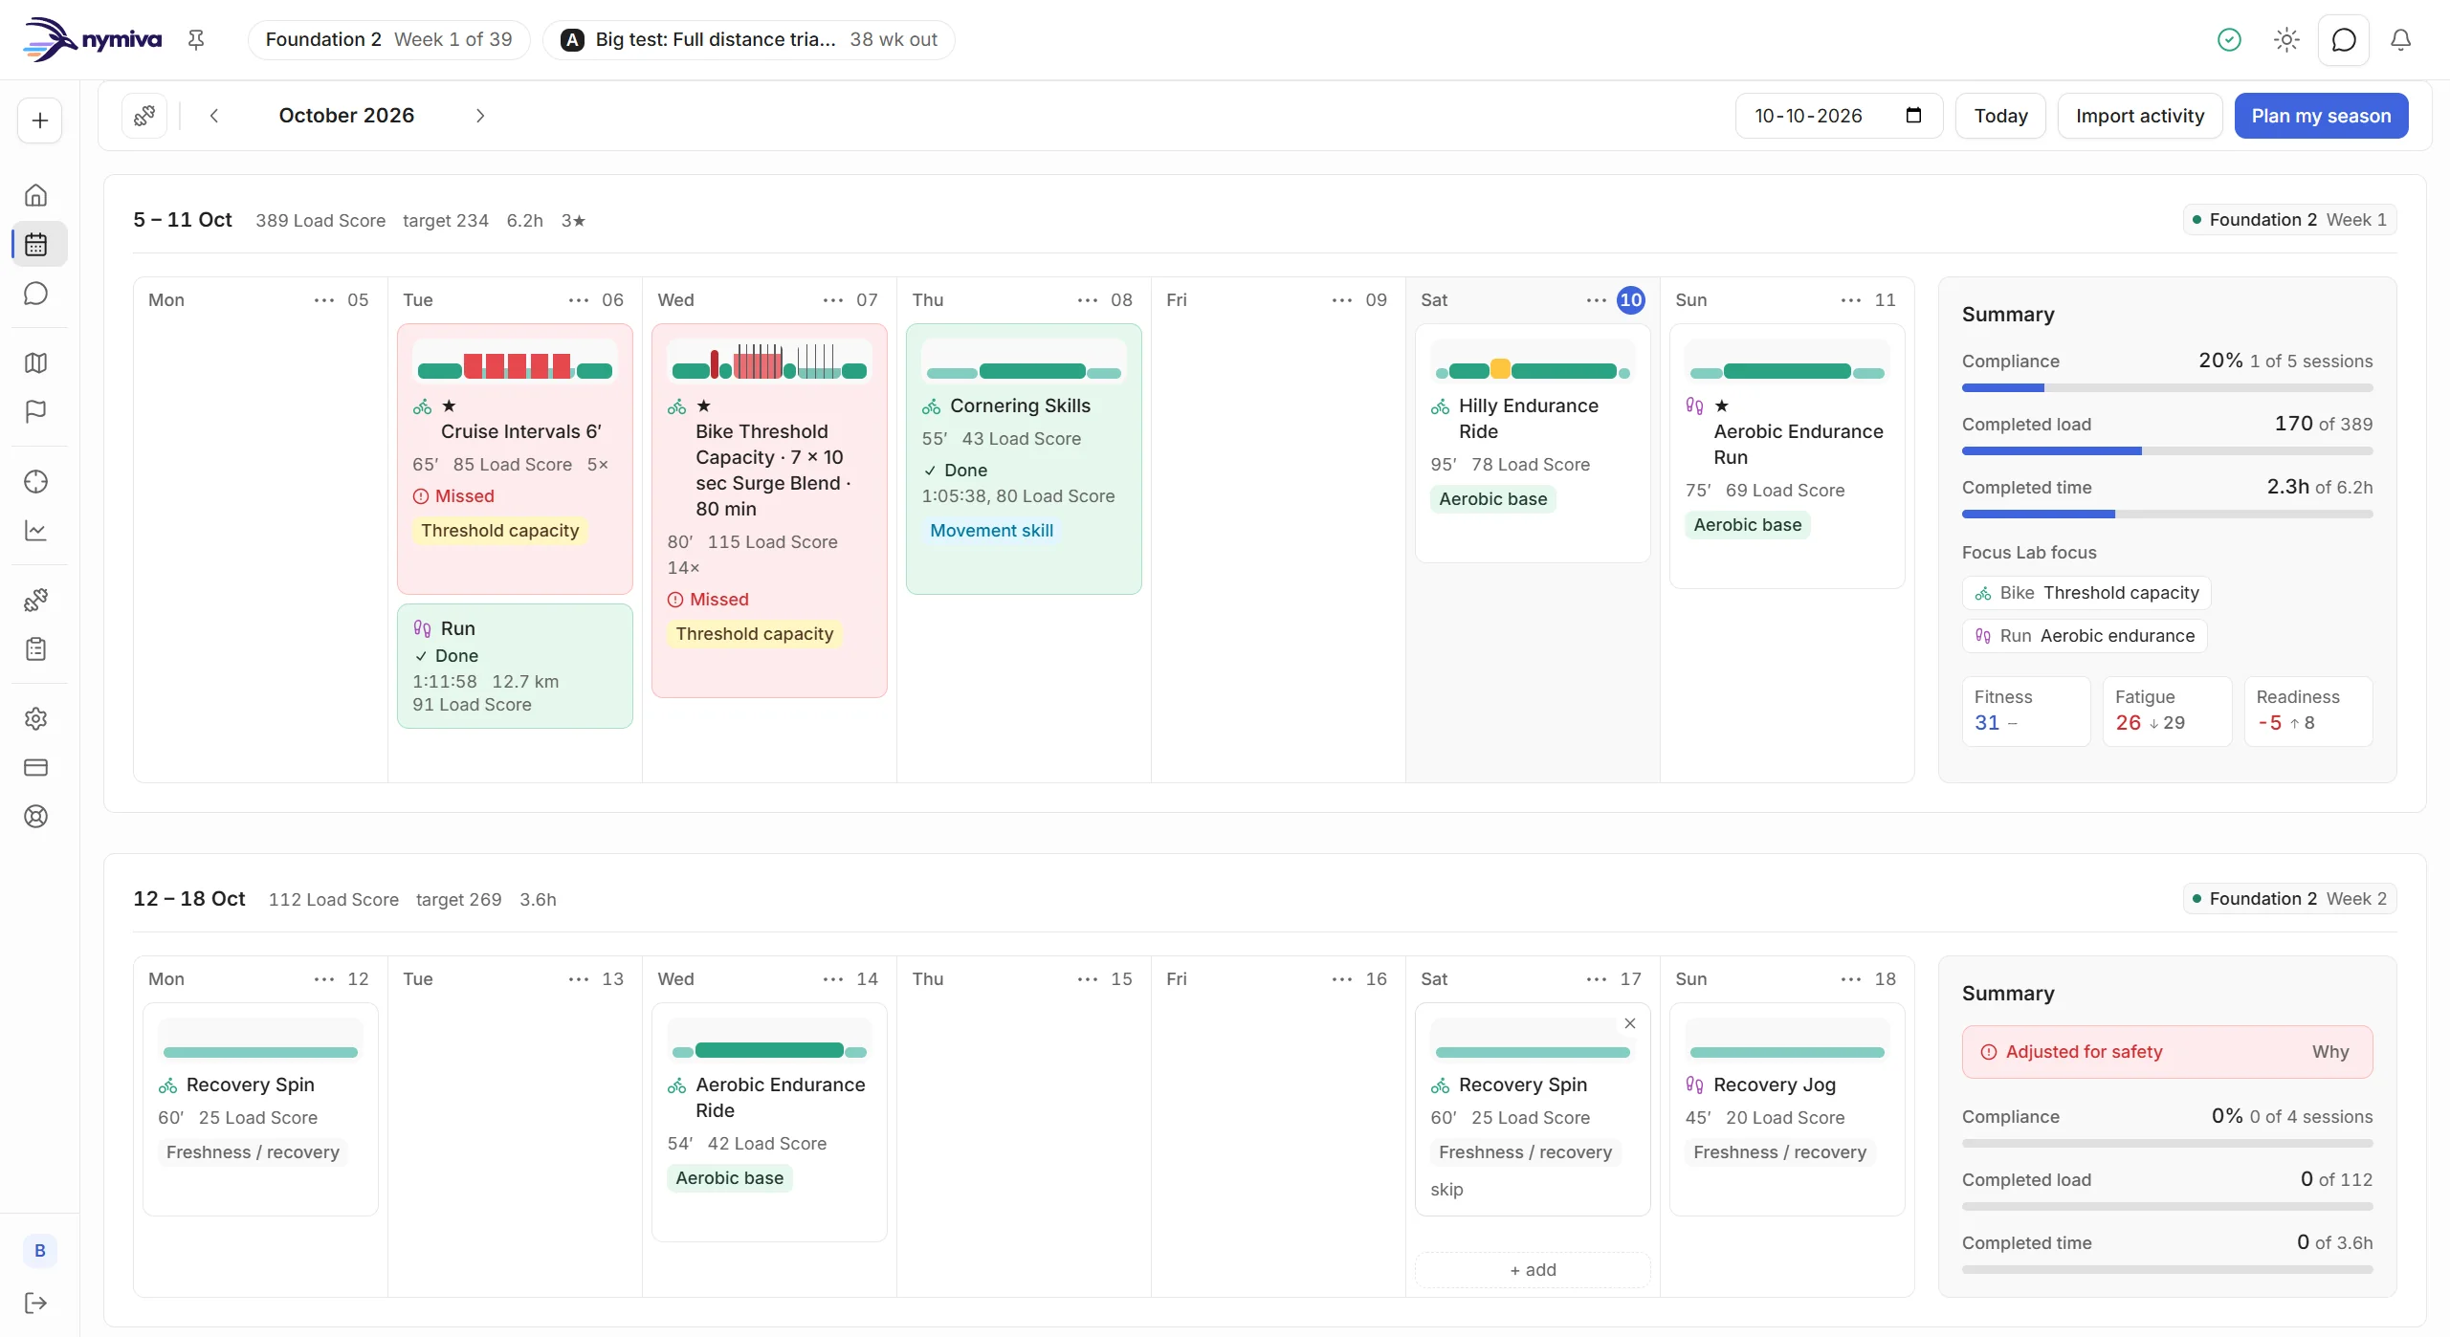The image size is (2450, 1337).
Task: Open the chat icon in the top bar
Action: click(2344, 39)
